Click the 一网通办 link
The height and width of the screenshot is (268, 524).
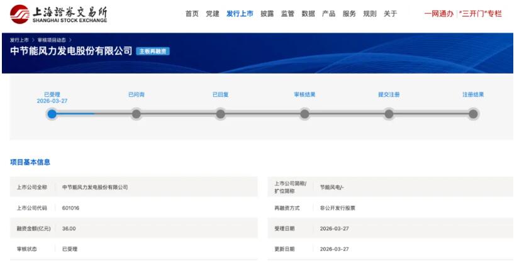click(x=438, y=14)
